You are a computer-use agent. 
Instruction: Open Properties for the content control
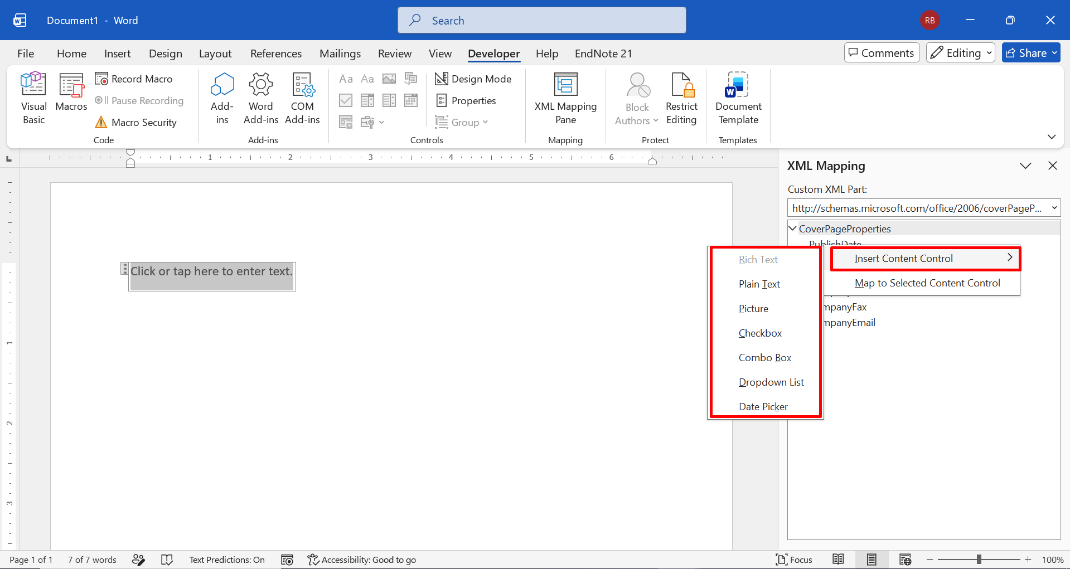pos(466,100)
